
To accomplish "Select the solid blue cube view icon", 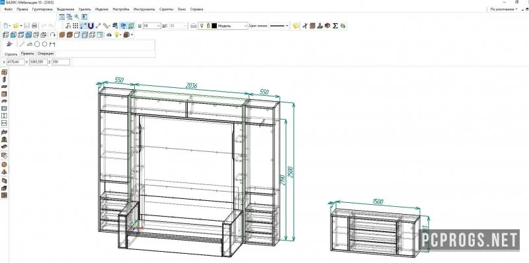I will coord(13,35).
